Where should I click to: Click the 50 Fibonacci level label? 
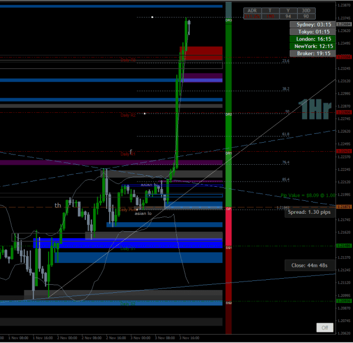[x=287, y=112]
